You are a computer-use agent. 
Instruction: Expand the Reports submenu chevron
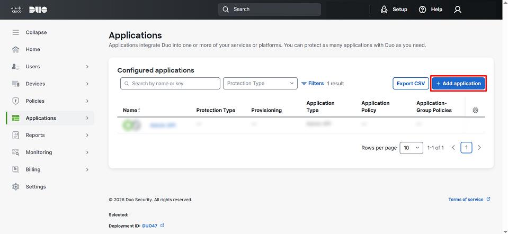pyautogui.click(x=87, y=136)
